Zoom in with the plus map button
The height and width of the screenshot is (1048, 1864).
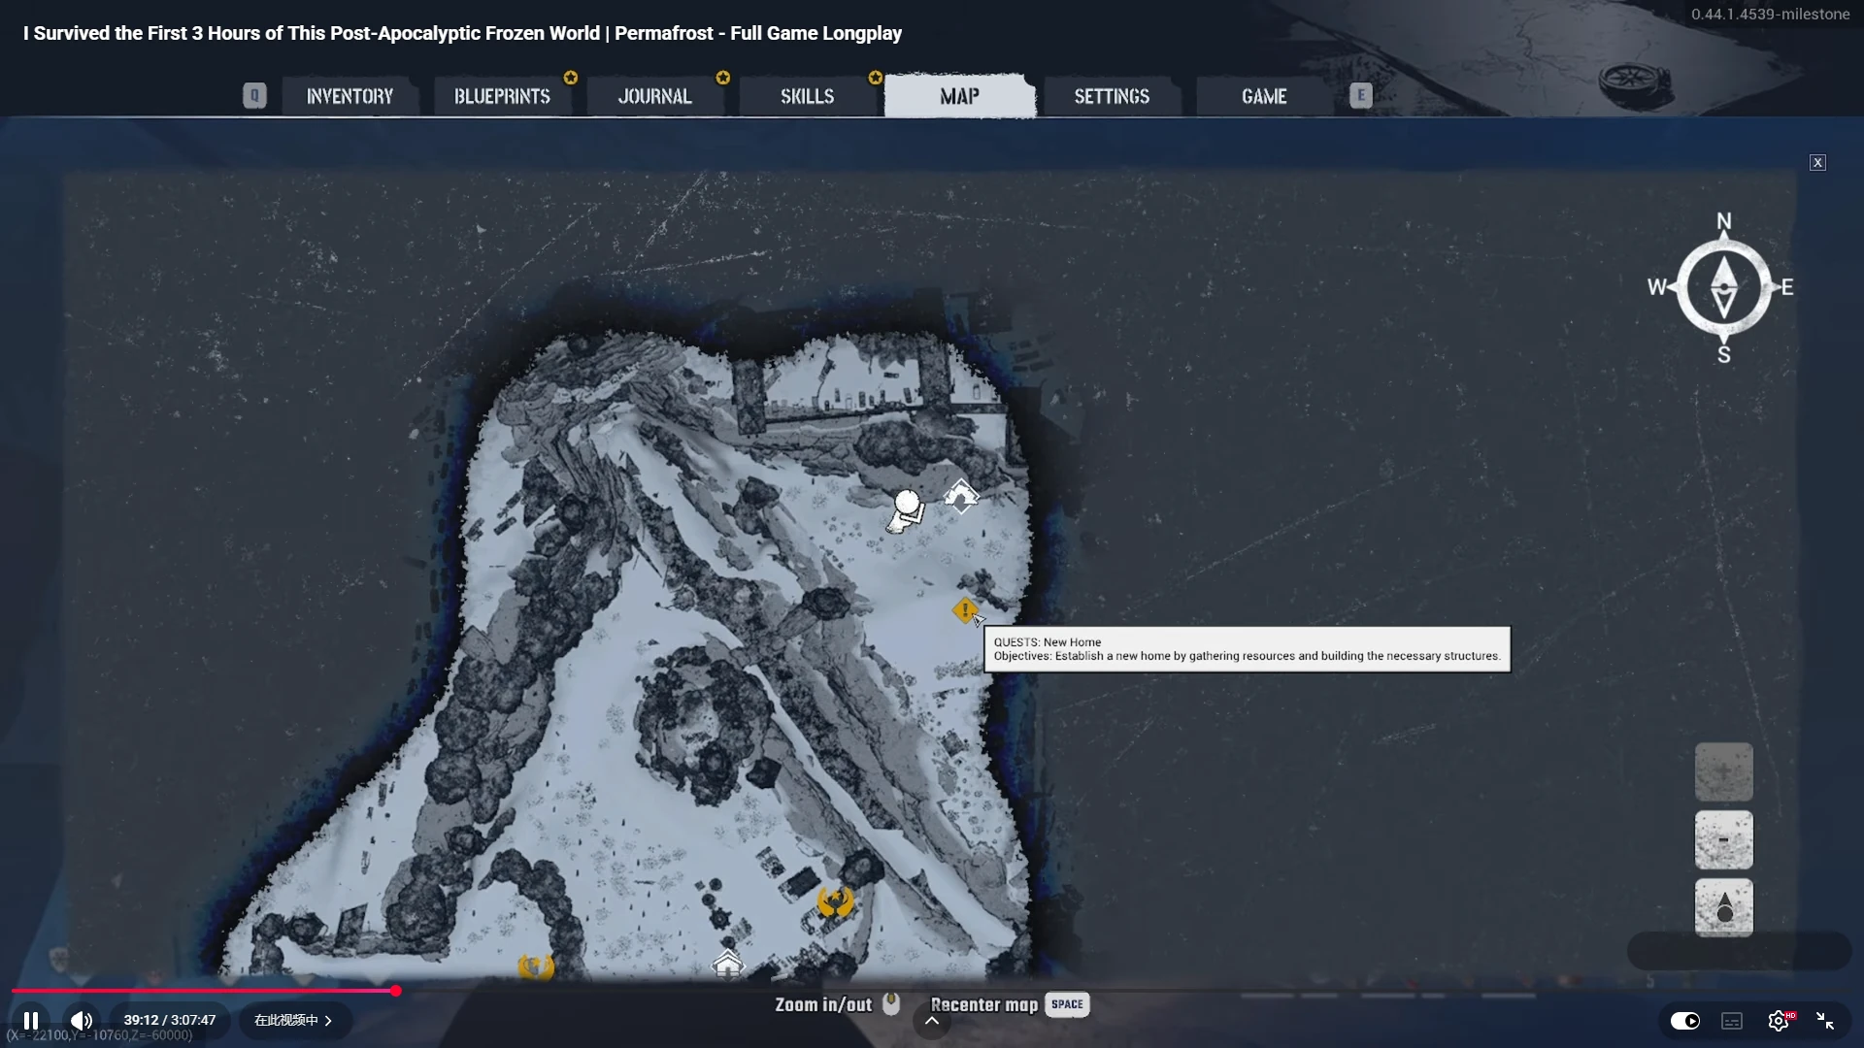coord(1724,771)
